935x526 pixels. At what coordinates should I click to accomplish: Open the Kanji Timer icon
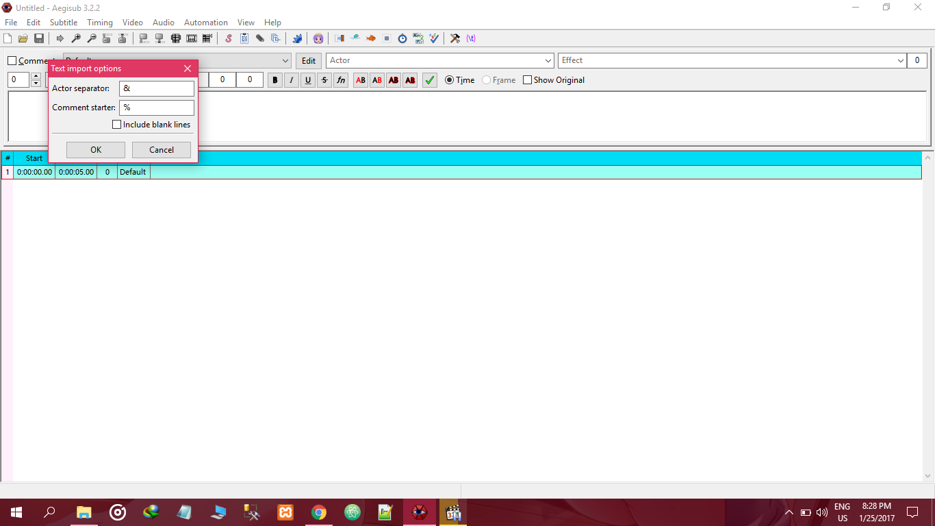coord(418,38)
